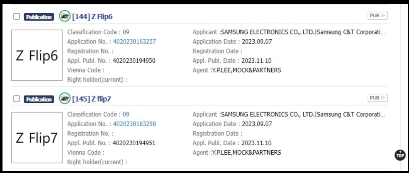
Task: Click the Publication badge on entry 145
Action: point(39,99)
